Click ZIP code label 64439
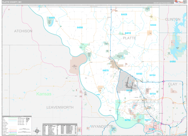The width and height of the screenshot is (188, 136). pyautogui.click(x=124, y=15)
